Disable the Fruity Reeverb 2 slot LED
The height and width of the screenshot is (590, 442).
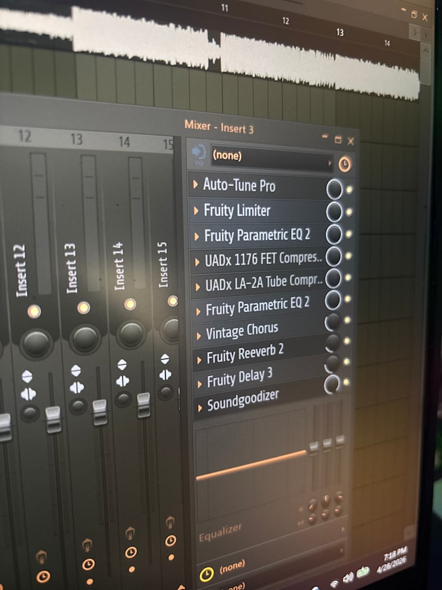coord(346,341)
